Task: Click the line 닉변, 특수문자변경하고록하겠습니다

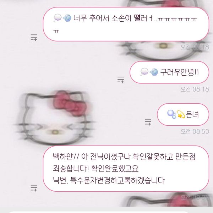Action: (109, 180)
